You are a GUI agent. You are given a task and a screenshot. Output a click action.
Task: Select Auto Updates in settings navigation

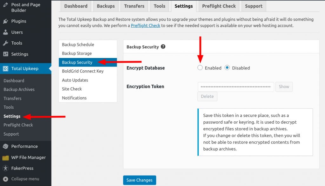[x=75, y=80]
